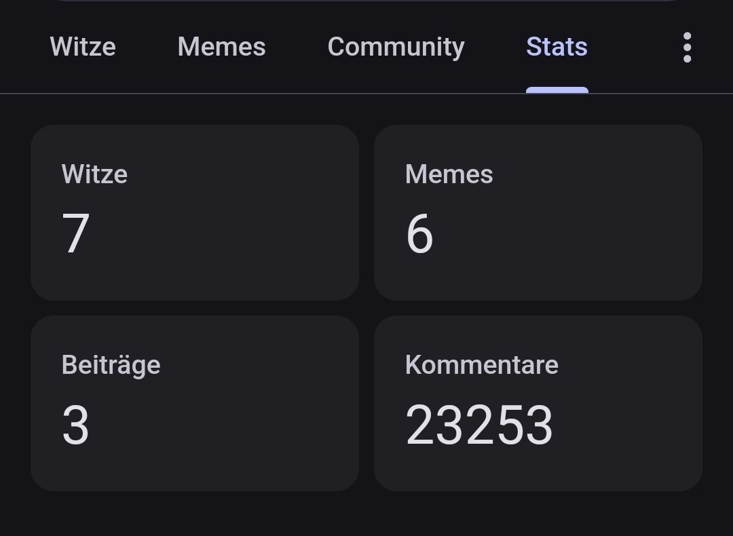This screenshot has width=733, height=536.
Task: Click the comment count 23253
Action: pyautogui.click(x=479, y=425)
